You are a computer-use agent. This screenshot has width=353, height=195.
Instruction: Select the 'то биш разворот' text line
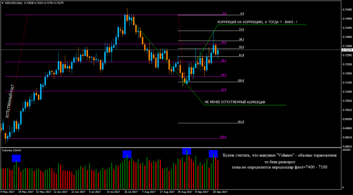280,162
